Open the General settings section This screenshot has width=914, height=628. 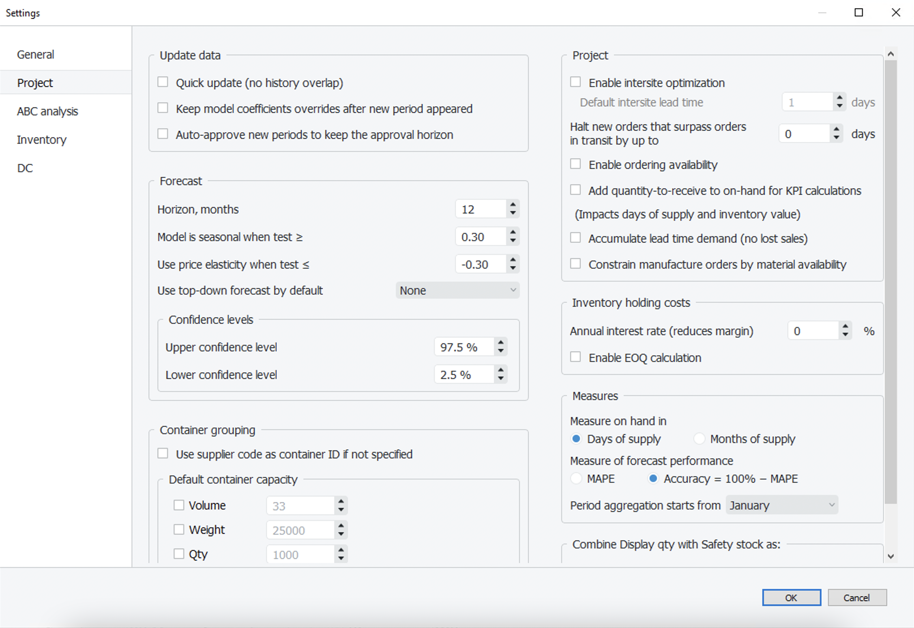[x=36, y=54]
